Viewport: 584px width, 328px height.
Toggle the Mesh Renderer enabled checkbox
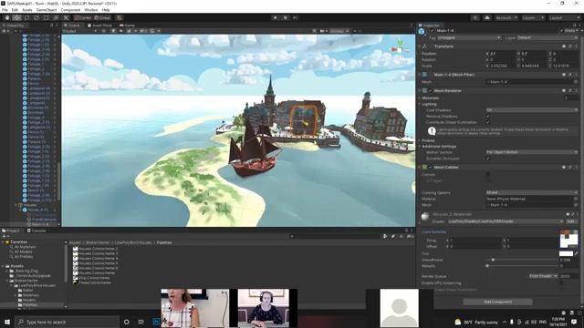(431, 91)
